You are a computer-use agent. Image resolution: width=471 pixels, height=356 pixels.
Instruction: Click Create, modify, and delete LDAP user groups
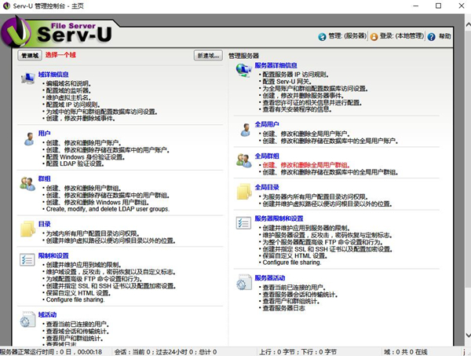[x=108, y=209]
